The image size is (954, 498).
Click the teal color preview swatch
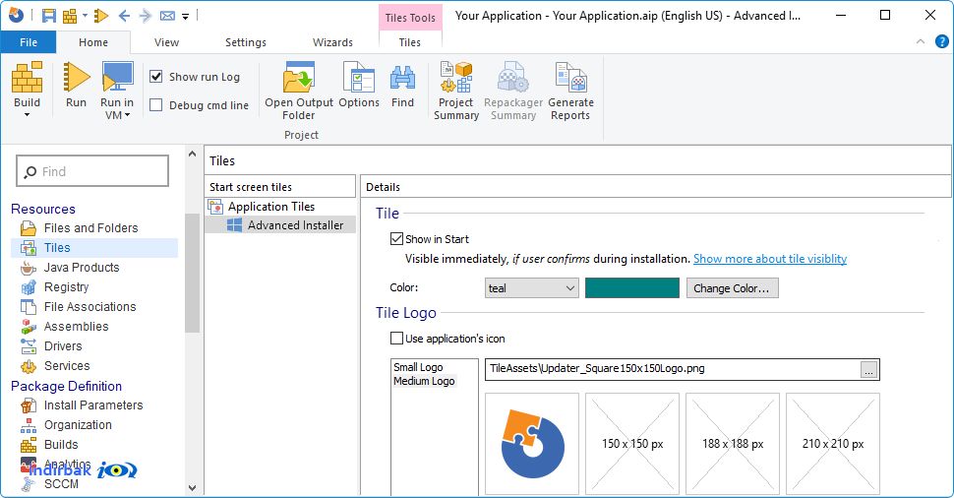[632, 288]
